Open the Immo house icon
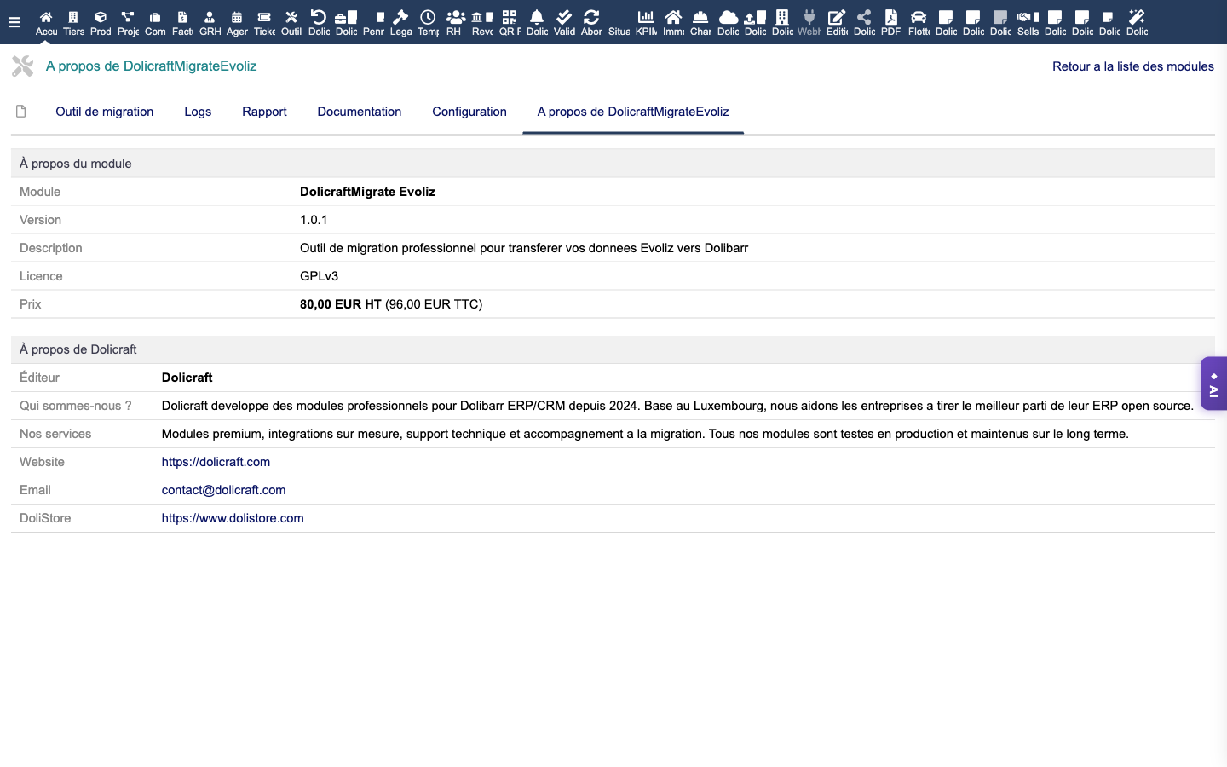 [x=673, y=17]
